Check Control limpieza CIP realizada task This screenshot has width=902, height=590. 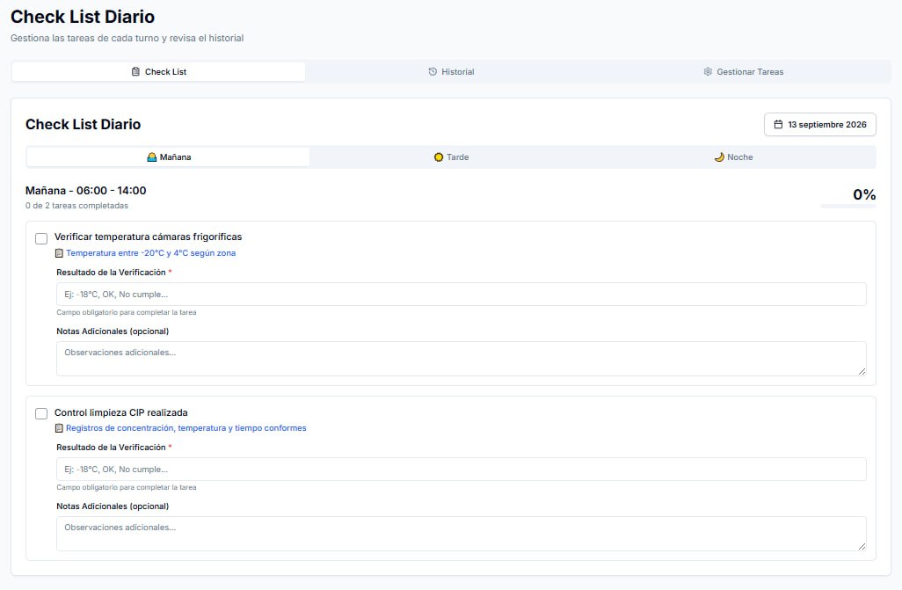point(41,413)
